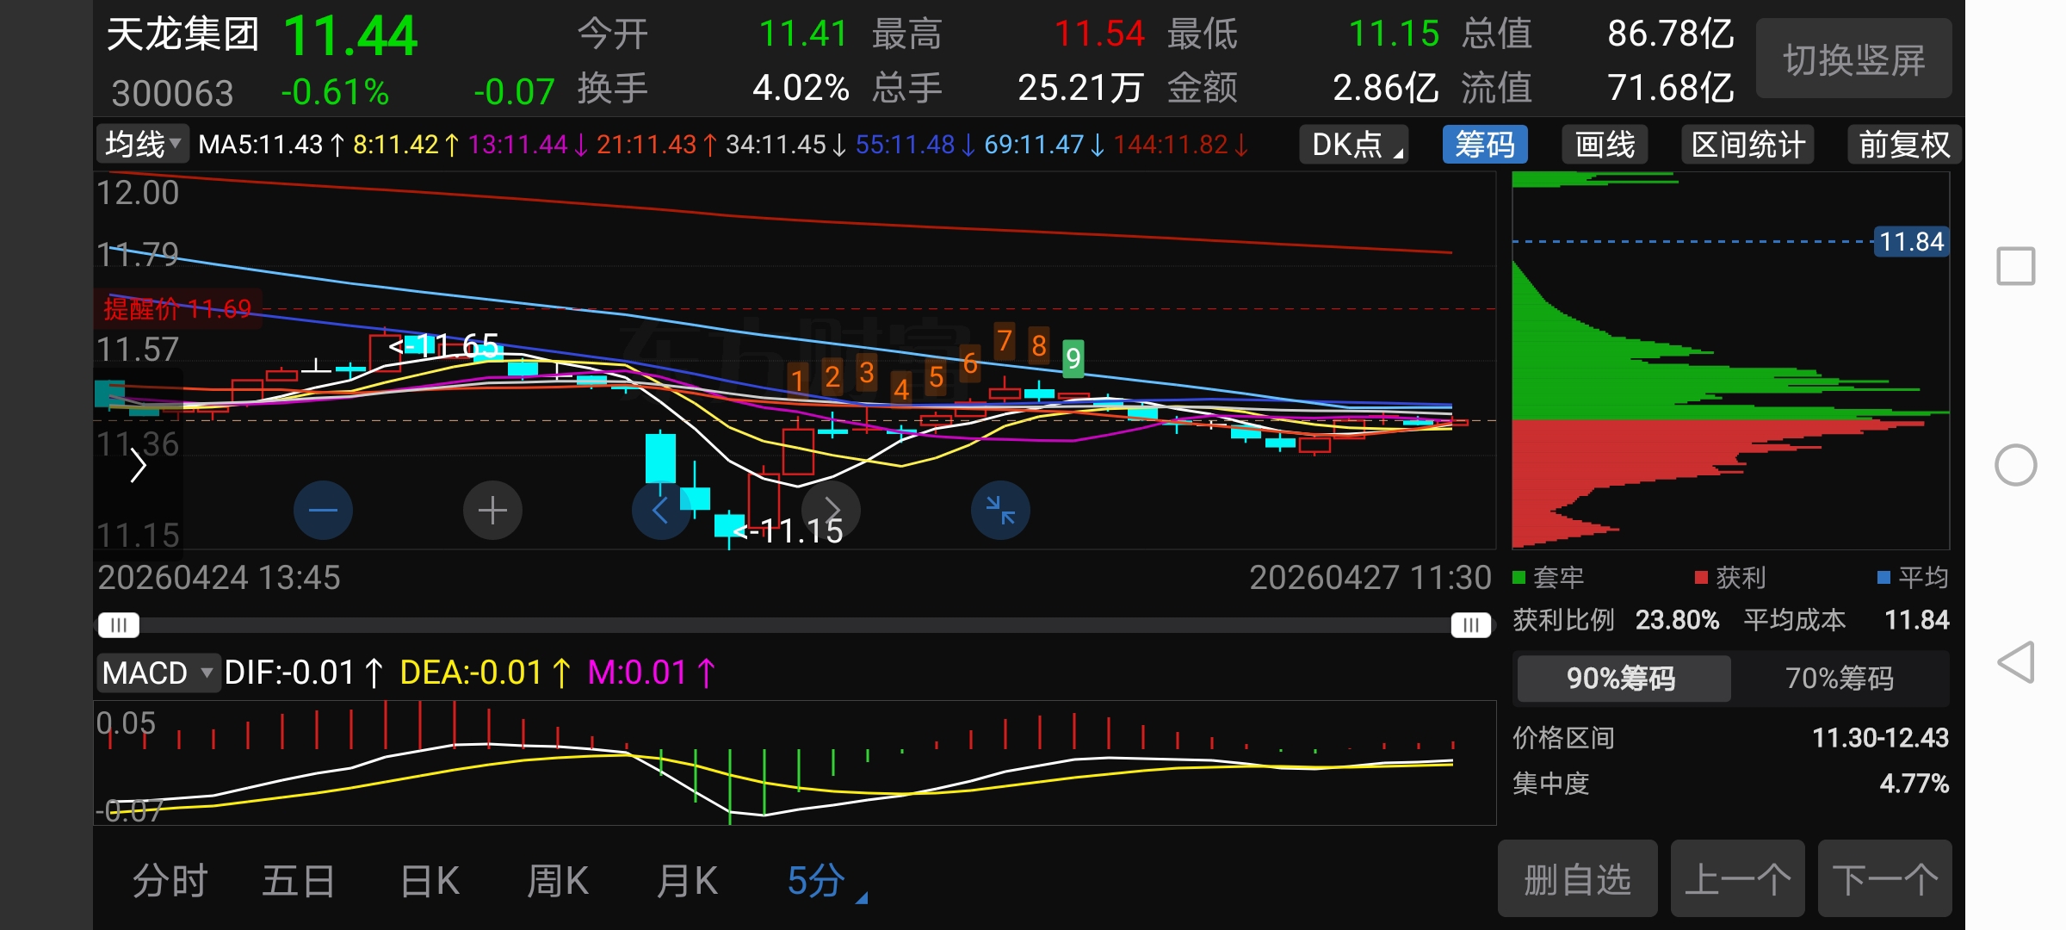Tap the 价格区间 11.30-12.43 value
Viewport: 2066px width, 930px height.
tap(1880, 738)
